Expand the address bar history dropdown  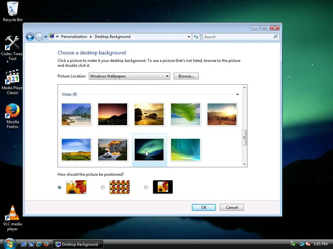click(x=189, y=37)
